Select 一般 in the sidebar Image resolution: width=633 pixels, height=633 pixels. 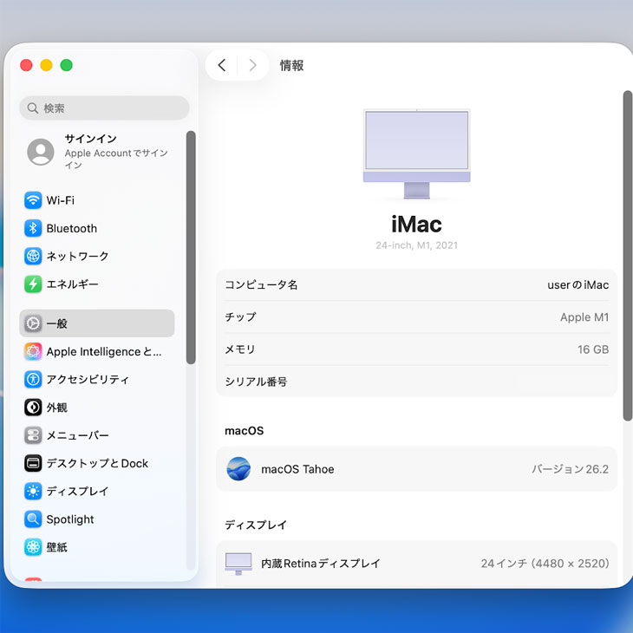pyautogui.click(x=97, y=323)
